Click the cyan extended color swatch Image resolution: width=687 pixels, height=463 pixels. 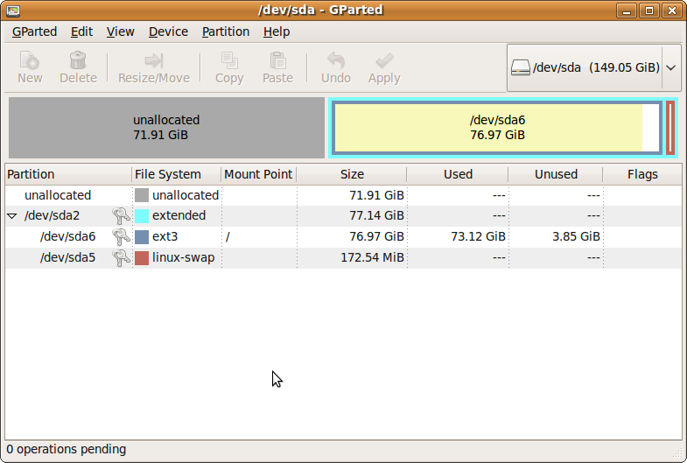[x=142, y=216]
